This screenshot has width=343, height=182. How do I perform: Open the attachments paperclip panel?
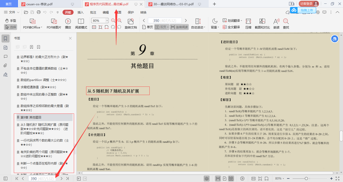click(6, 65)
